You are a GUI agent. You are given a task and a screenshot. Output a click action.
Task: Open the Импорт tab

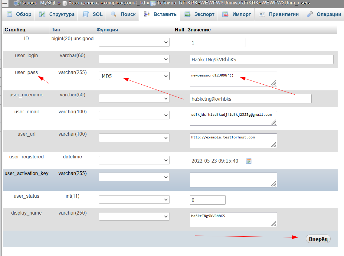click(237, 14)
